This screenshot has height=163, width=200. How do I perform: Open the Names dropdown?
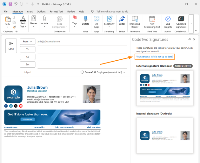tap(34, 21)
